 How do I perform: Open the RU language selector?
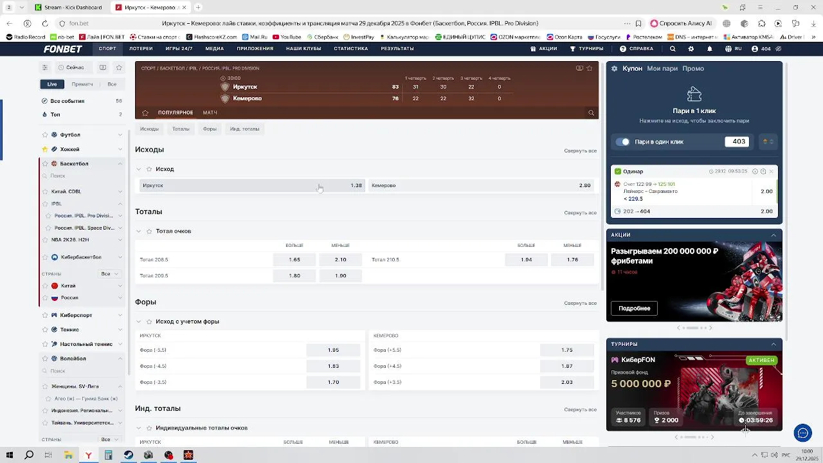pyautogui.click(x=734, y=49)
